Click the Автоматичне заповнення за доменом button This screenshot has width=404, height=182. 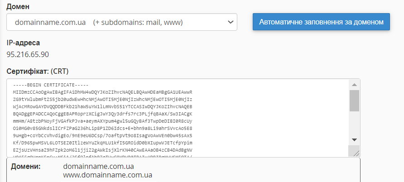321,22
